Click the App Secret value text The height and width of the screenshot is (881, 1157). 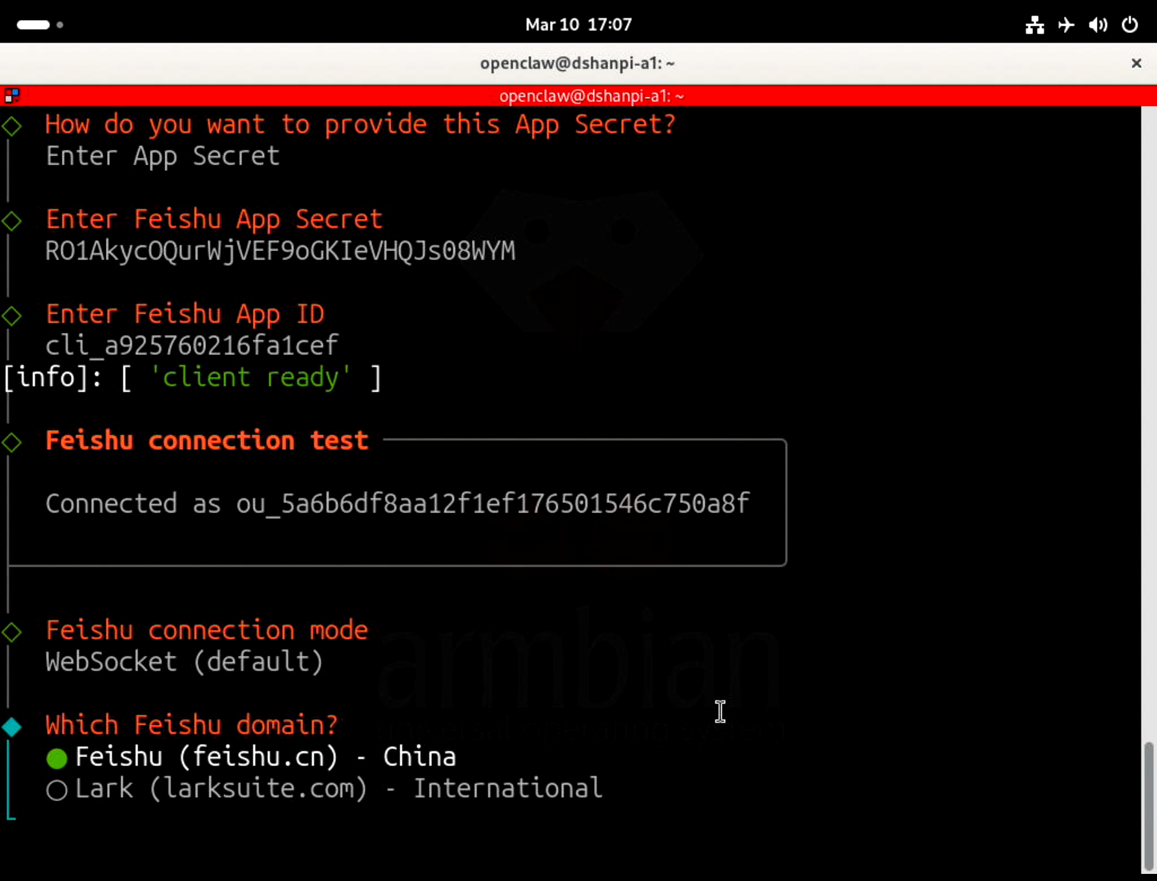(x=280, y=251)
